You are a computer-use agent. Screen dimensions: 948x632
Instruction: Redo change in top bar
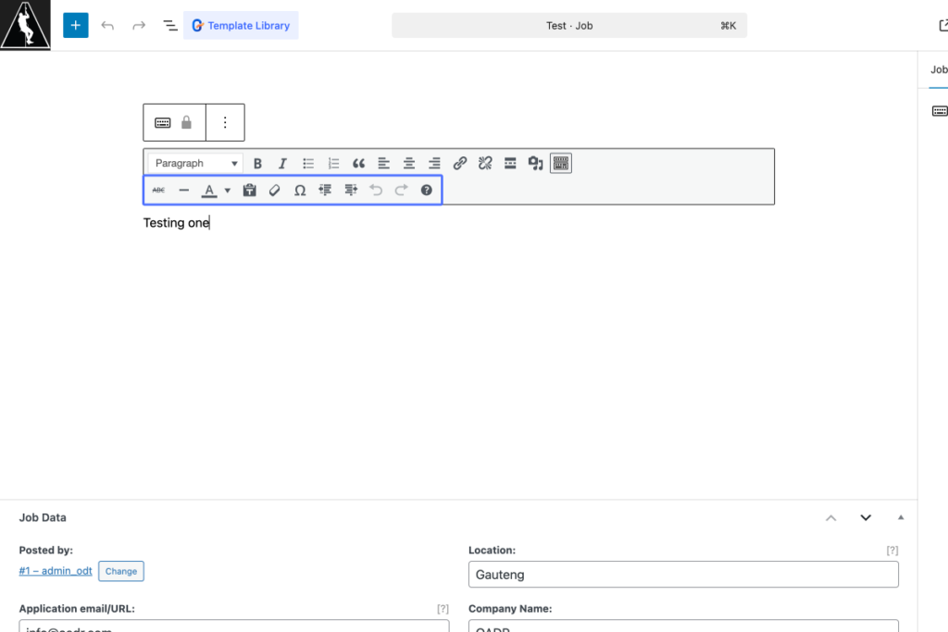click(x=139, y=25)
